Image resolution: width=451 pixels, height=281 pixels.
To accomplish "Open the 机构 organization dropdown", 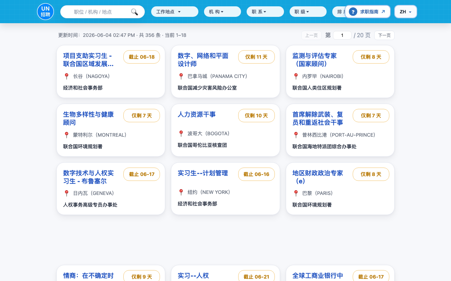I will pyautogui.click(x=222, y=12).
